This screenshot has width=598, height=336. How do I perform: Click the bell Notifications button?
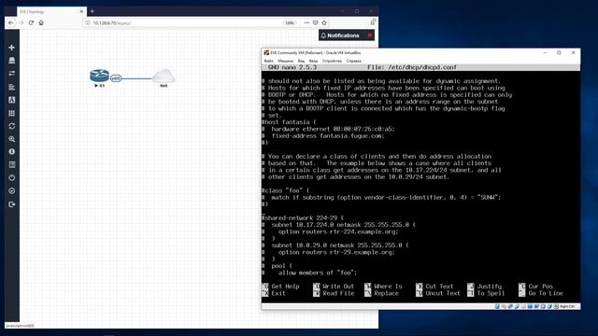(x=340, y=35)
